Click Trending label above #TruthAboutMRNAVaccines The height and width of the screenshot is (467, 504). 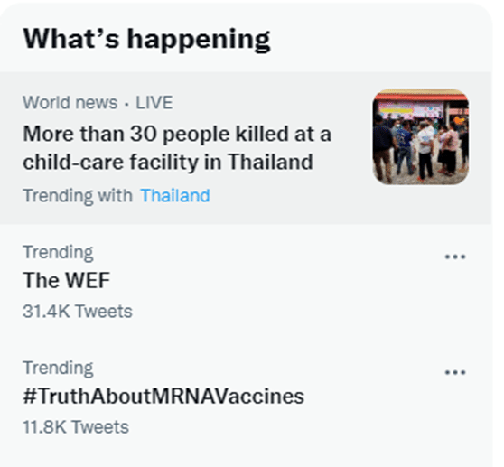tap(58, 368)
